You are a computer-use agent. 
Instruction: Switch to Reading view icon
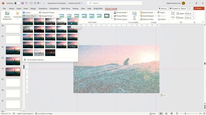coord(172,114)
